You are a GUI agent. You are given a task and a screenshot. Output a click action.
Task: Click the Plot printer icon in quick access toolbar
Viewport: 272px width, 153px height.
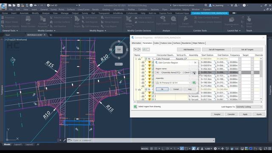(31, 6)
